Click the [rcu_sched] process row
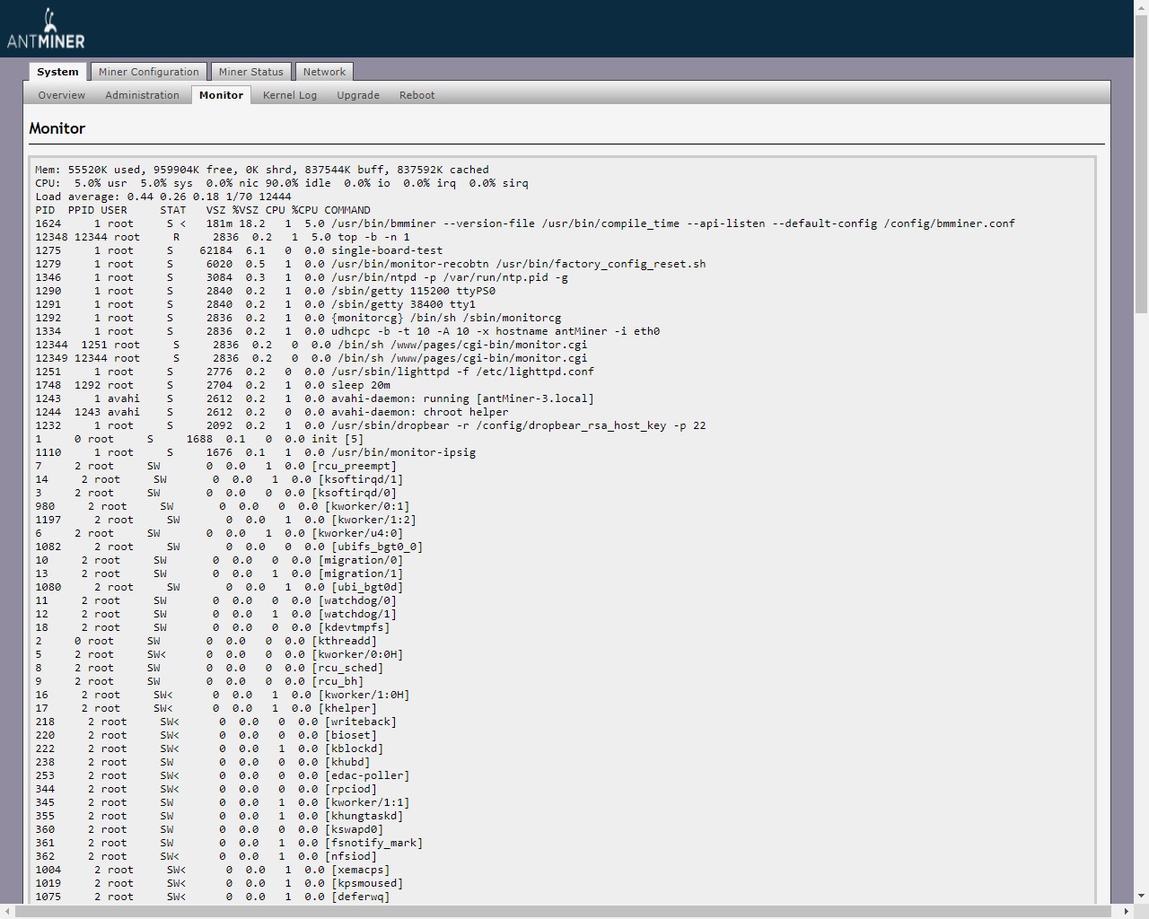Image resolution: width=1149 pixels, height=919 pixels. (209, 668)
